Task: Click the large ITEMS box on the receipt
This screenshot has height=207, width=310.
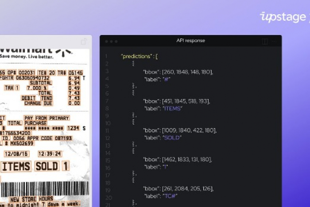Action: (16, 166)
